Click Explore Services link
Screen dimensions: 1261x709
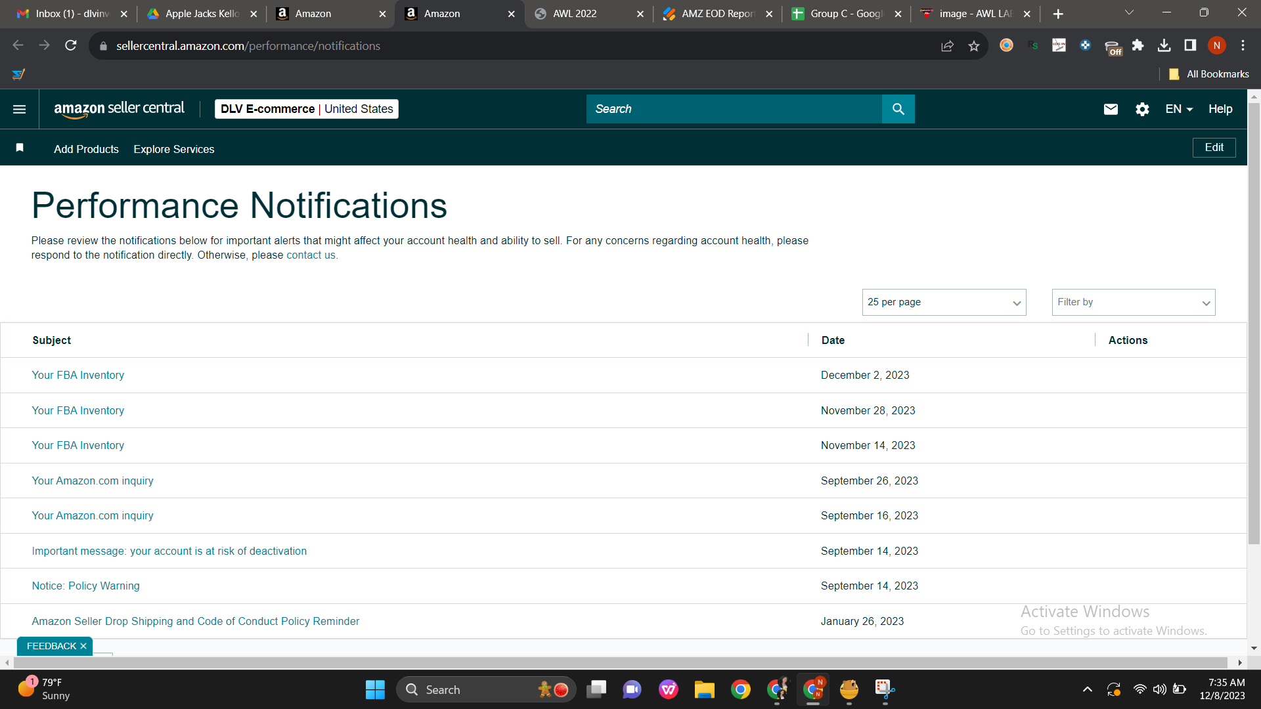coord(174,149)
